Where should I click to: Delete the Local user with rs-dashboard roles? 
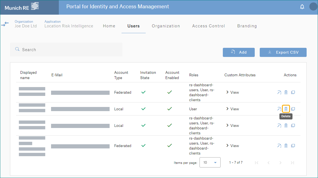pos(286,125)
